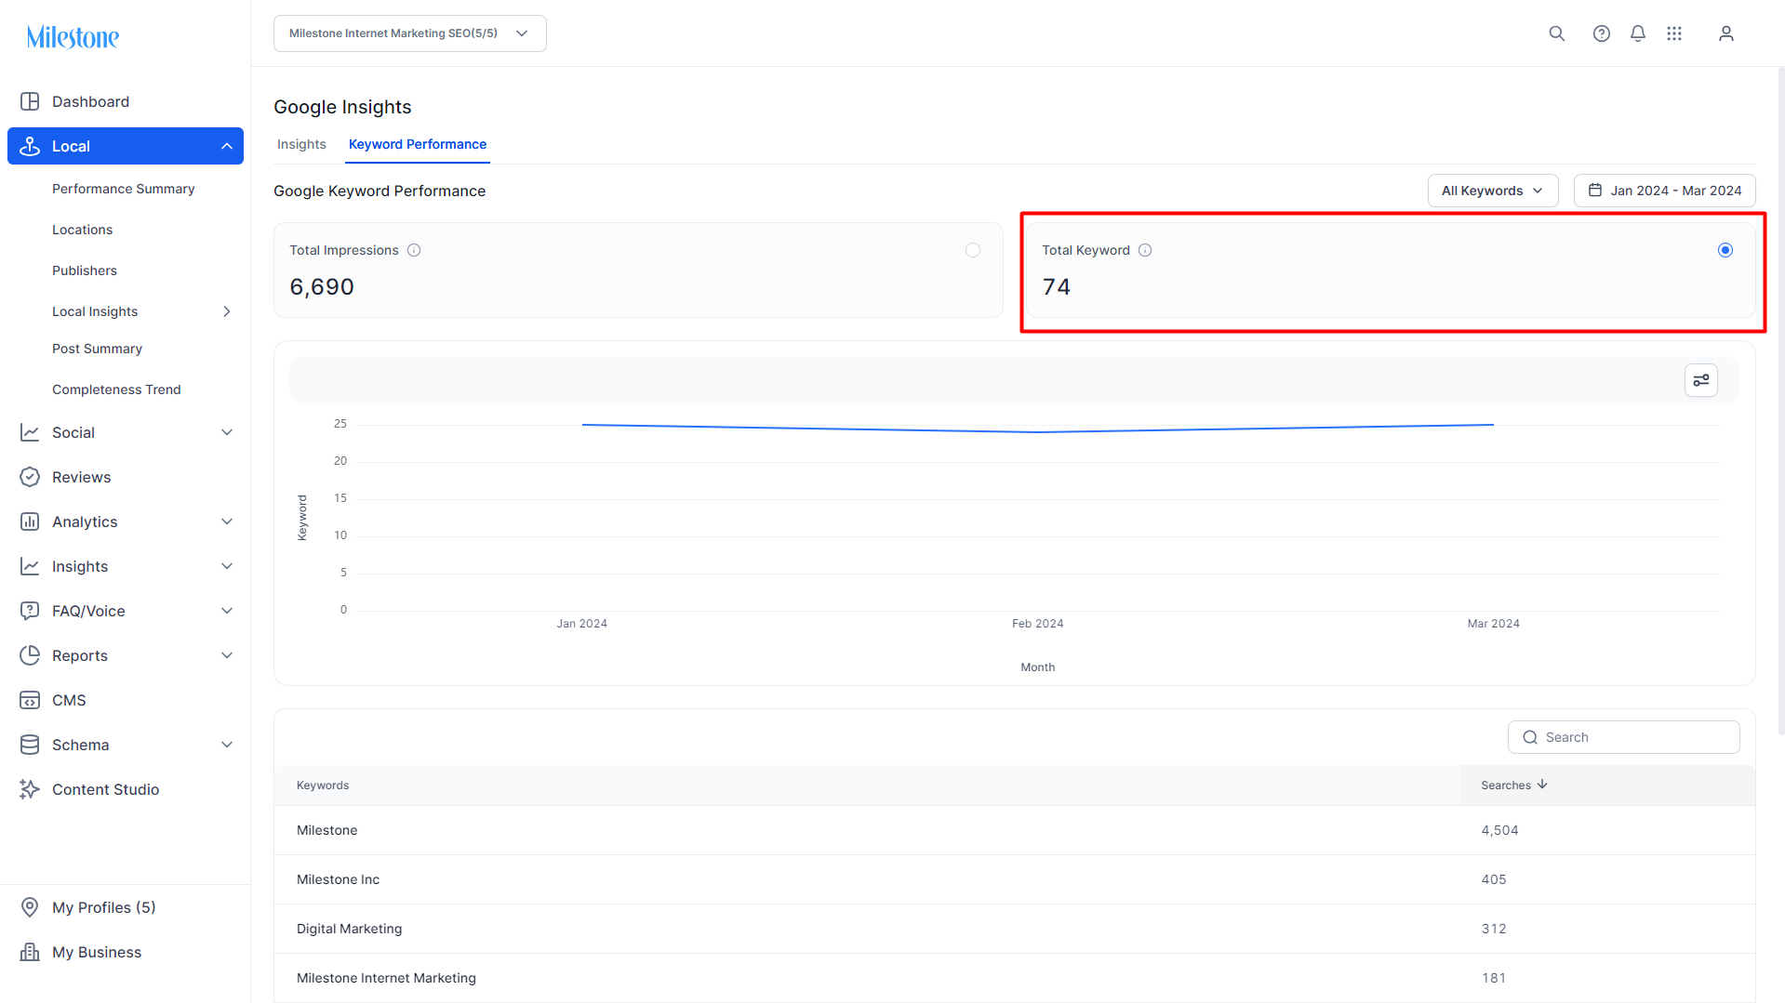1785x1003 pixels.
Task: Expand the Reports menu chevron
Action: point(227,655)
